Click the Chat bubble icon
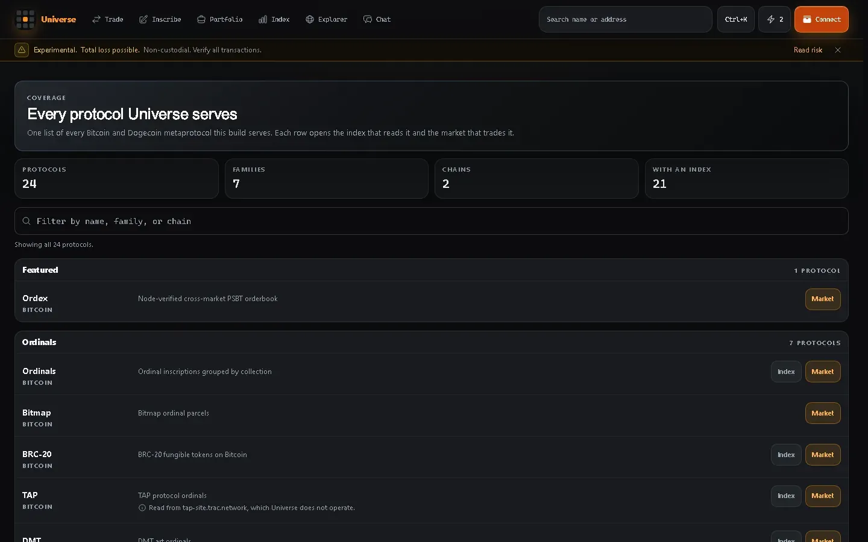 pos(368,19)
